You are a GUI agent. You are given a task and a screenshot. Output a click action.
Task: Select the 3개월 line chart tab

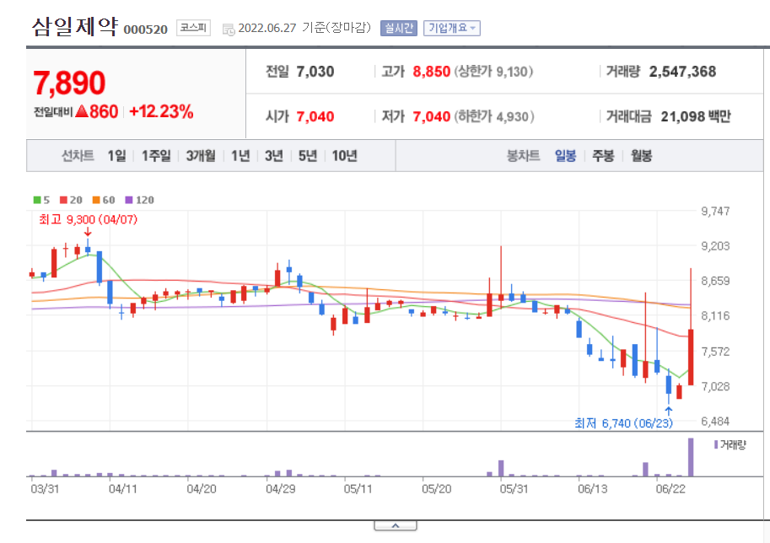[x=201, y=156]
